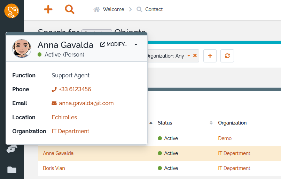Expand the caret menu beside MODIFY
The width and height of the screenshot is (281, 179).
pos(136,44)
